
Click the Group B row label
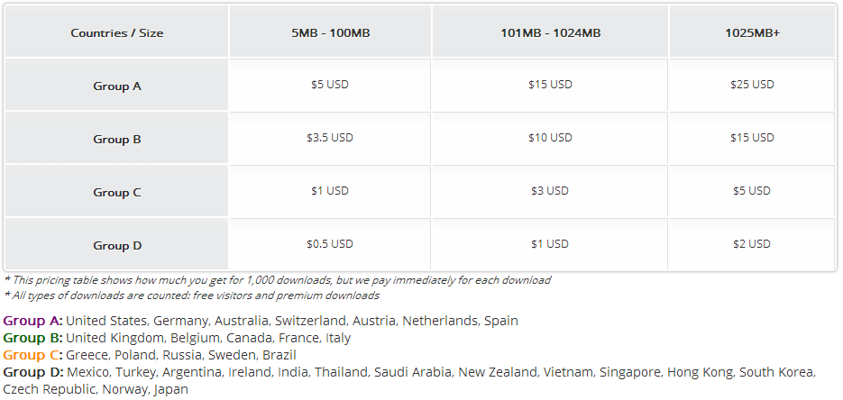coord(117,140)
